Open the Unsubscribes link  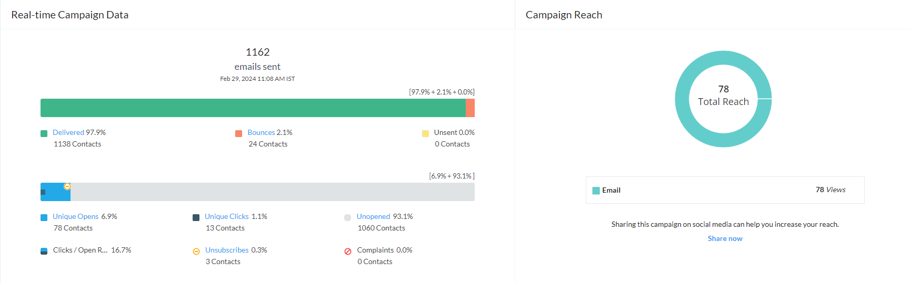tap(227, 250)
